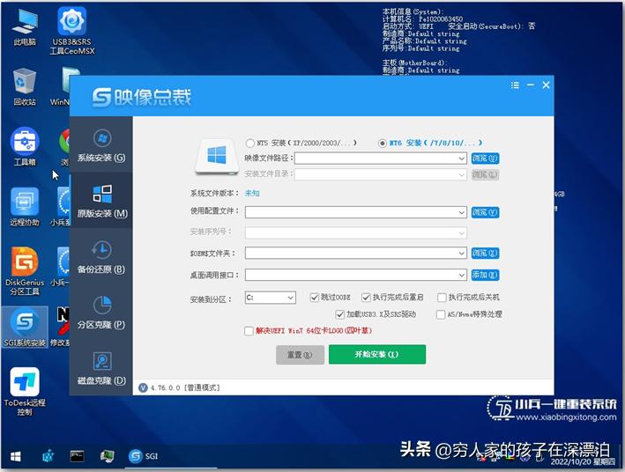The width and height of the screenshot is (625, 472).
Task: Open the ToDesk远程控制 desktop icon
Action: pos(25,391)
